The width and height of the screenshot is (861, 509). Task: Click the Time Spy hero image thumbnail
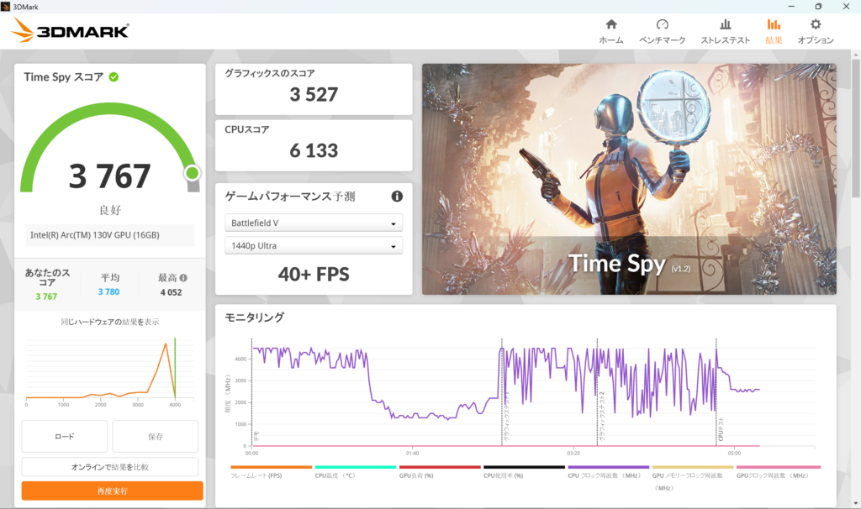(x=629, y=179)
